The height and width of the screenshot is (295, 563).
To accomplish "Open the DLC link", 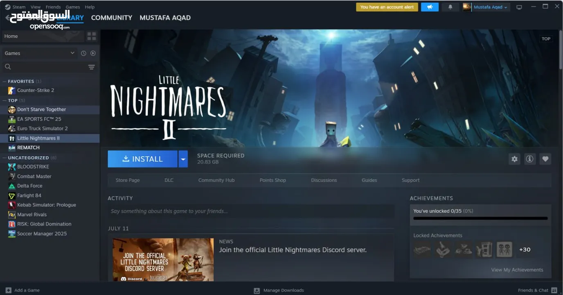I will [x=169, y=180].
